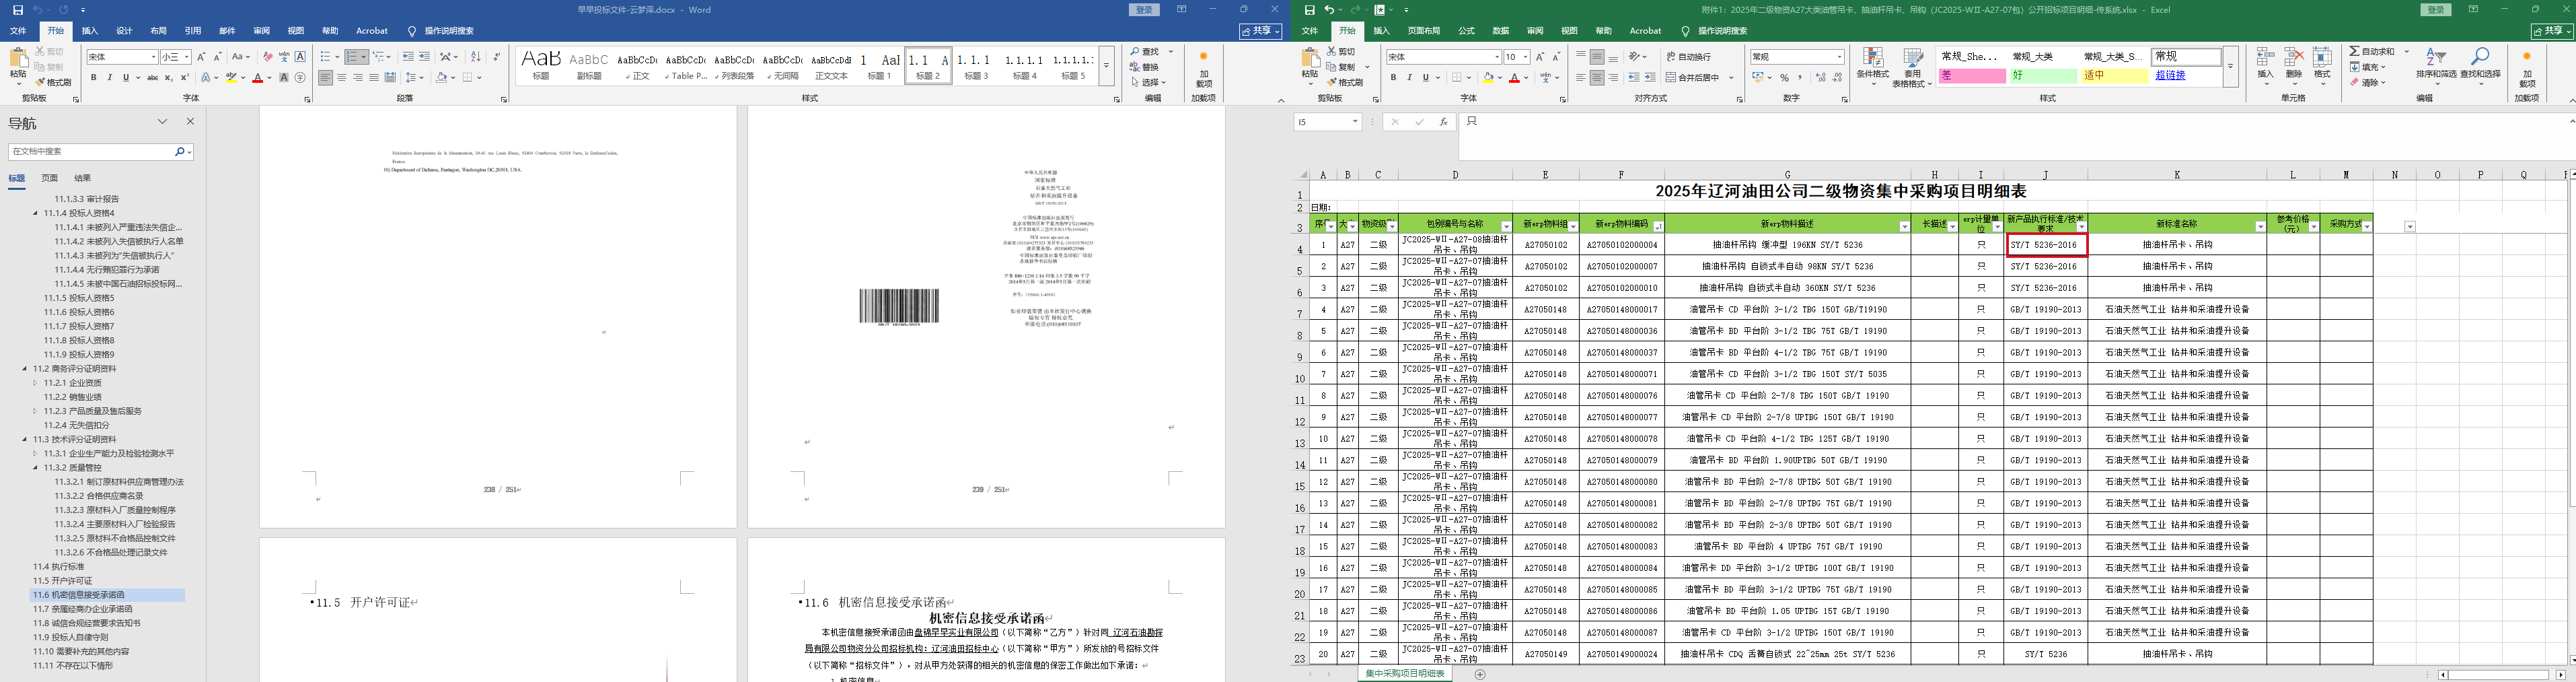Toggle Wrap Text (自动换行) in Excel
The image size is (2576, 682).
click(x=1689, y=57)
